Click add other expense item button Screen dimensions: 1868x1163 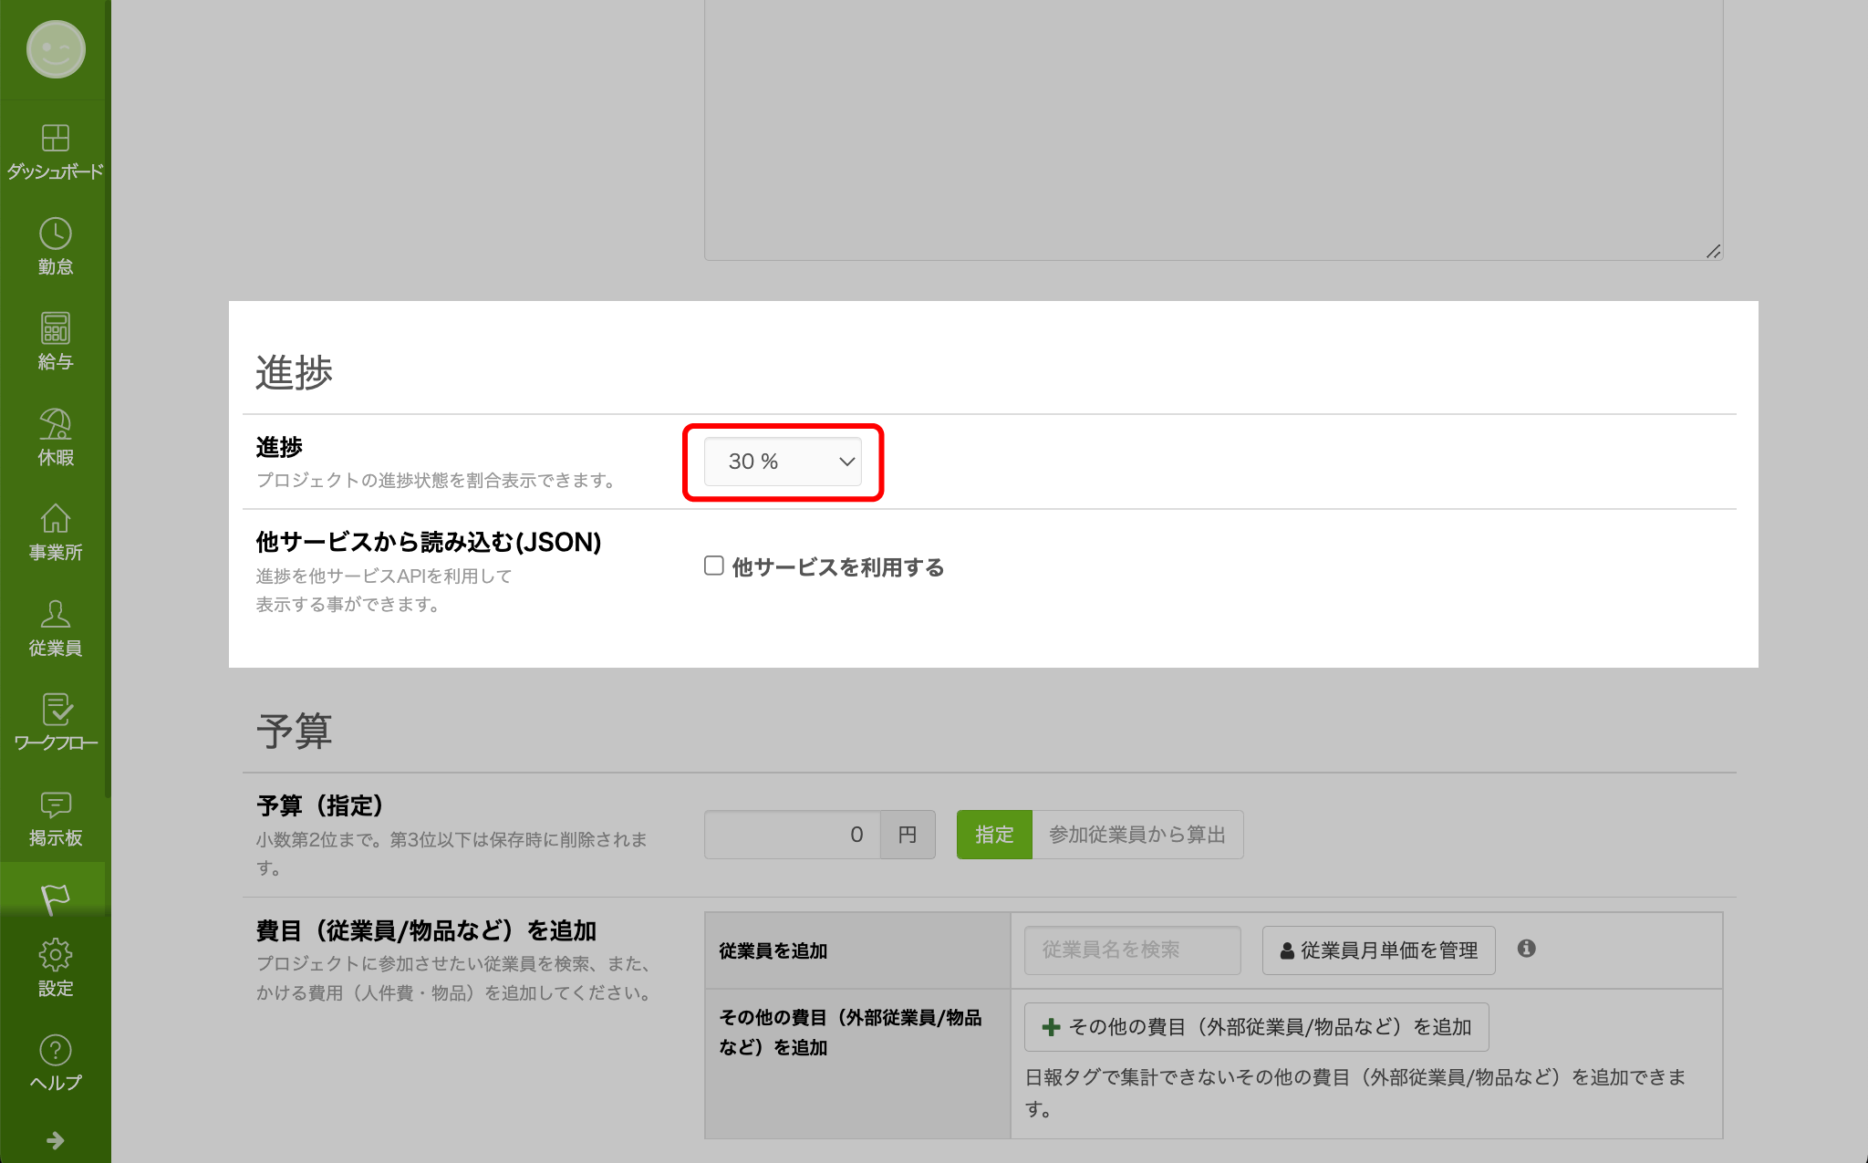click(1256, 1027)
